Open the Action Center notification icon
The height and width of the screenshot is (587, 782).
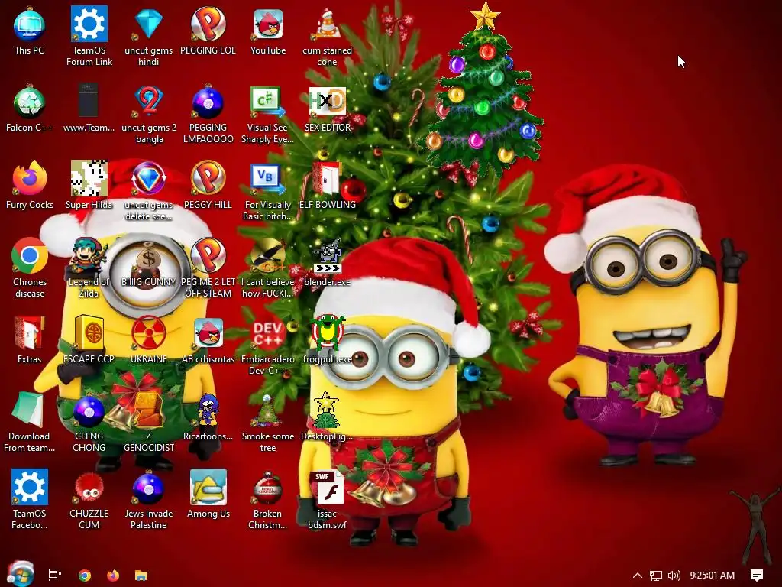click(757, 576)
